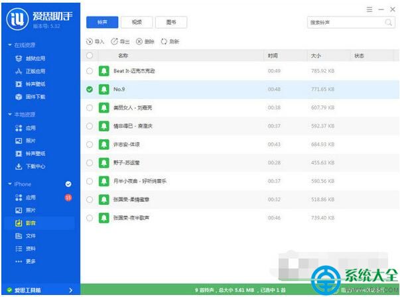The height and width of the screenshot is (297, 400).
Task: Check the 美丽女人 ringtone checkbox
Action: point(90,107)
